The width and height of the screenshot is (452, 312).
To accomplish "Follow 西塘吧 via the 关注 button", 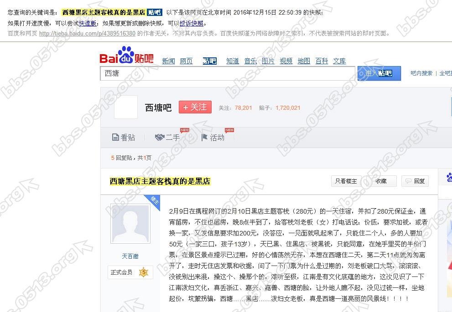I will tap(195, 107).
